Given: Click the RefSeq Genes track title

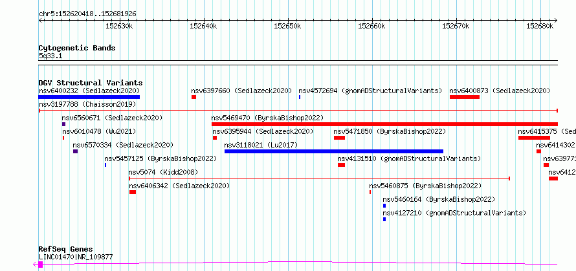Looking at the screenshot, I should [x=66, y=250].
